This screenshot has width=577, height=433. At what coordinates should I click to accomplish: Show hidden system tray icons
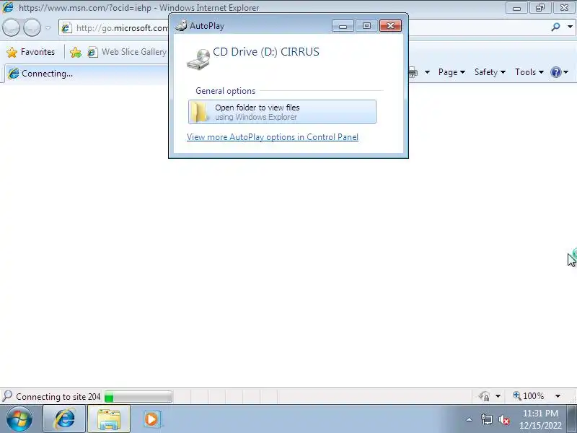[x=470, y=419]
